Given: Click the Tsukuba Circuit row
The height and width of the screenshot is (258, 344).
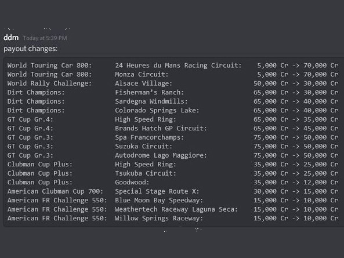Looking at the screenshot, I should tap(172, 173).
